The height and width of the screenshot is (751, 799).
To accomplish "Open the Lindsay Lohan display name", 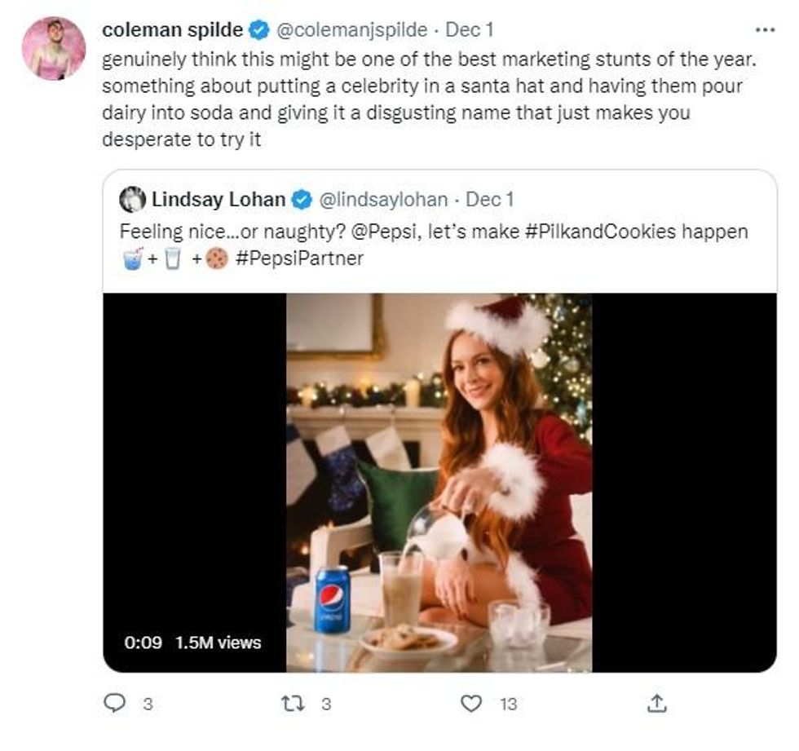I will tap(219, 200).
